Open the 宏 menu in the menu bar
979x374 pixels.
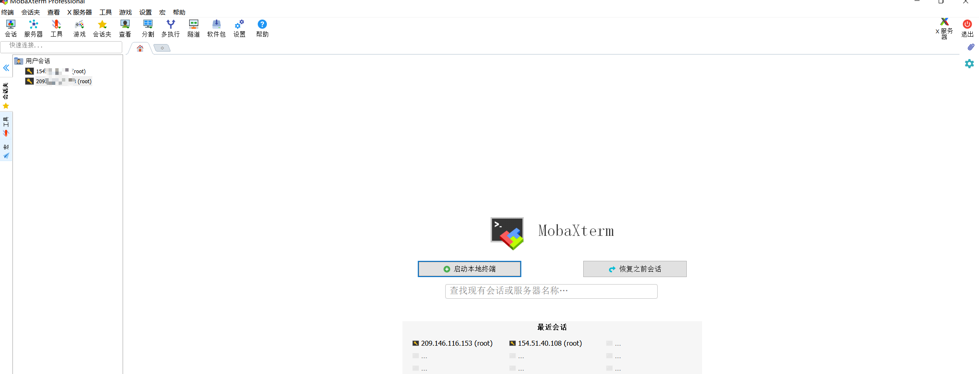(x=162, y=12)
